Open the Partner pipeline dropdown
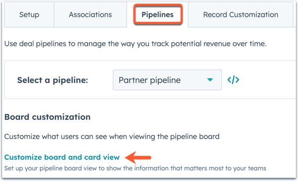The width and height of the screenshot is (298, 181). [x=167, y=80]
